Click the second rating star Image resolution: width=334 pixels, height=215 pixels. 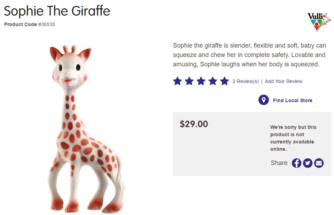189,81
